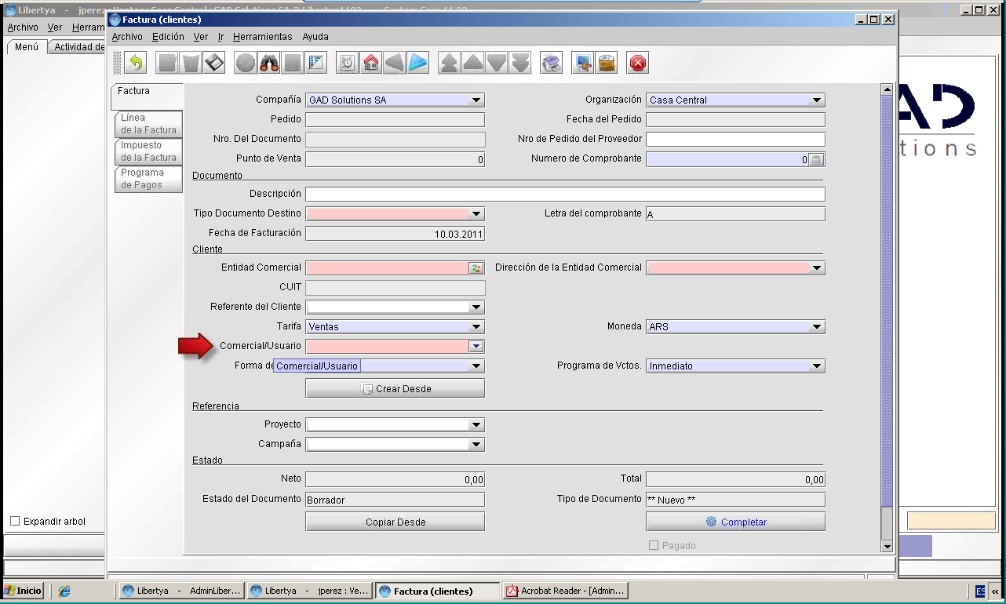Go to last record double-down arrow icon

tap(520, 63)
